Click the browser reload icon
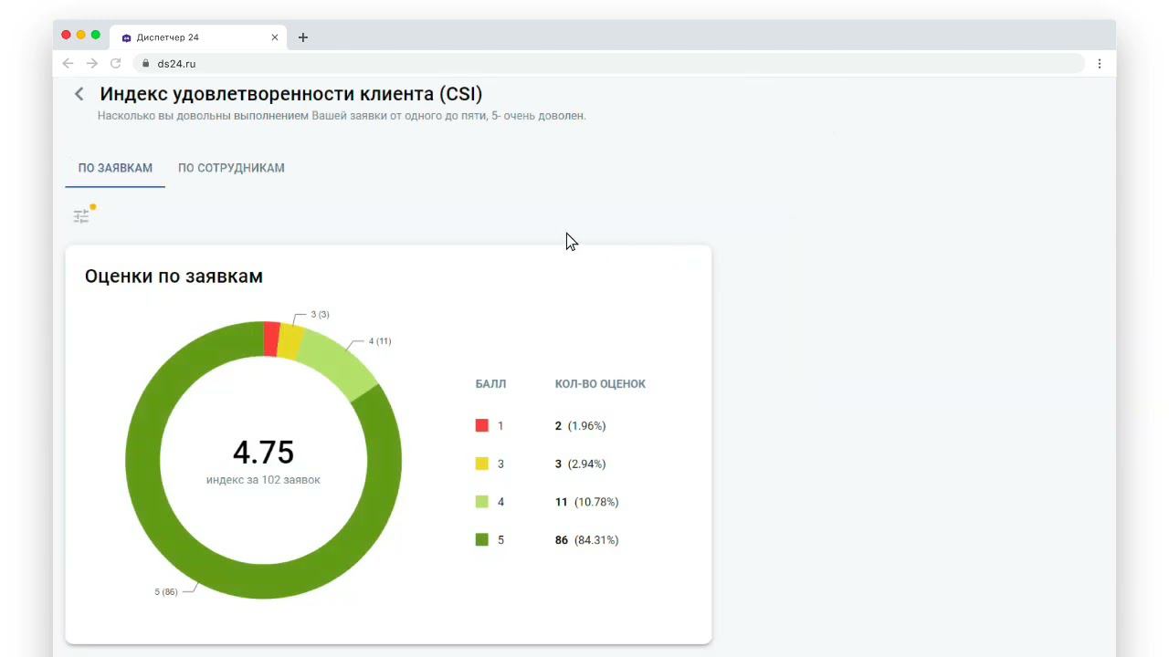The width and height of the screenshot is (1169, 657). pyautogui.click(x=116, y=64)
